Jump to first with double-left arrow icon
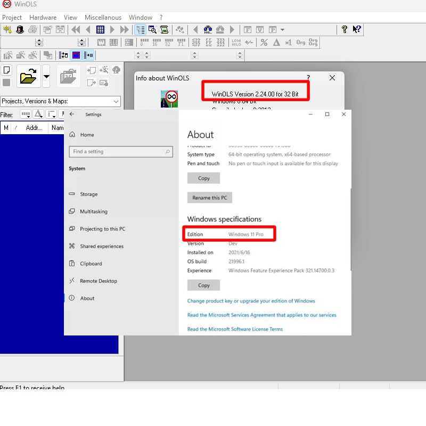 coord(76,29)
